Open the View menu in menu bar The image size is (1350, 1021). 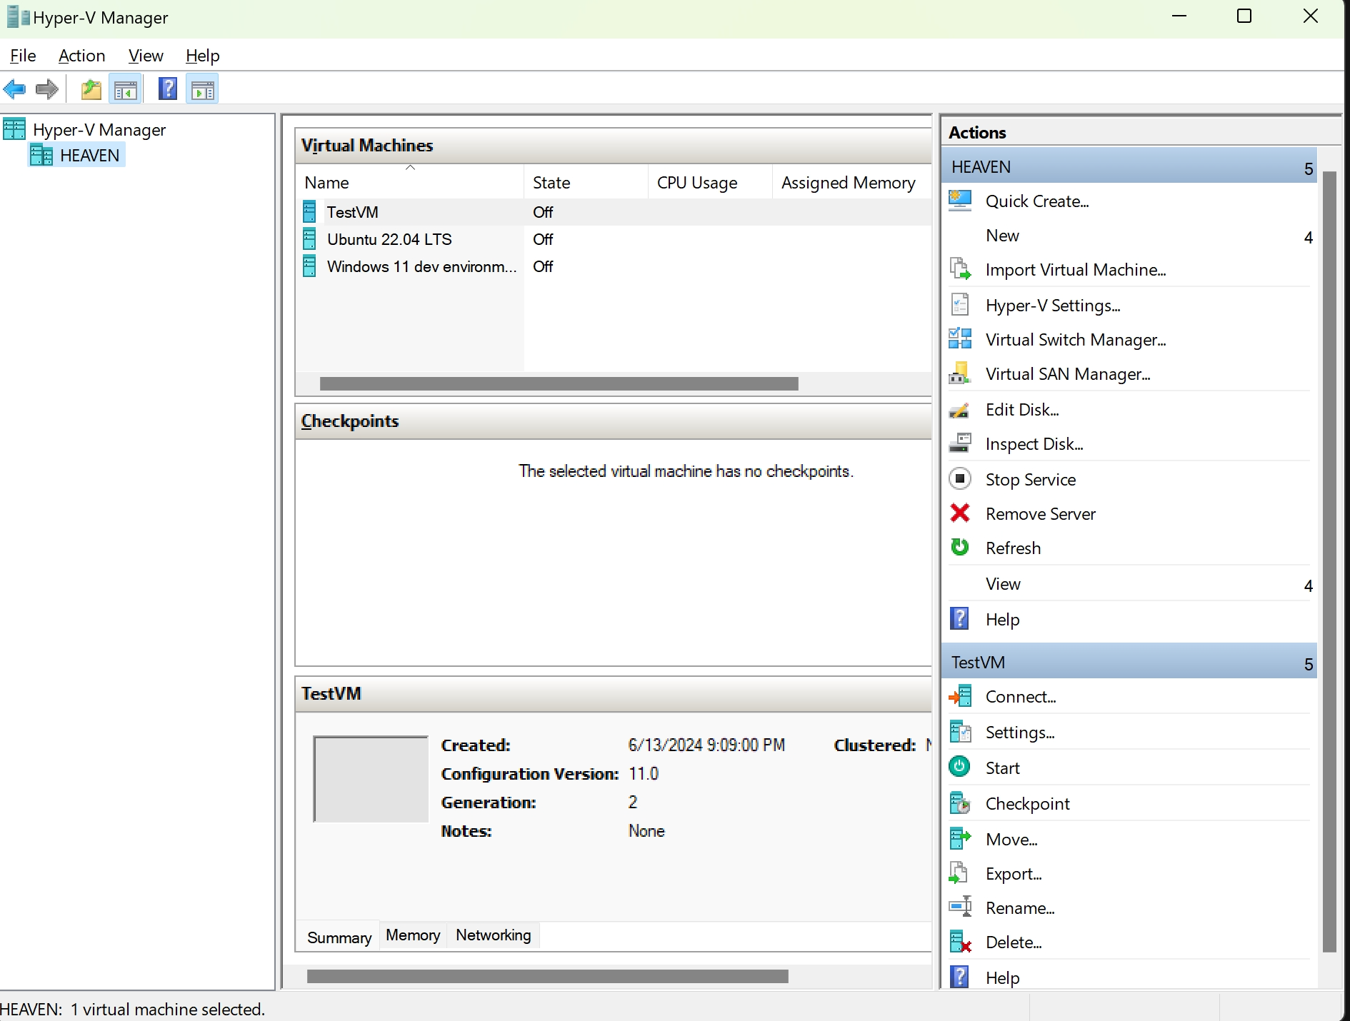(x=146, y=56)
